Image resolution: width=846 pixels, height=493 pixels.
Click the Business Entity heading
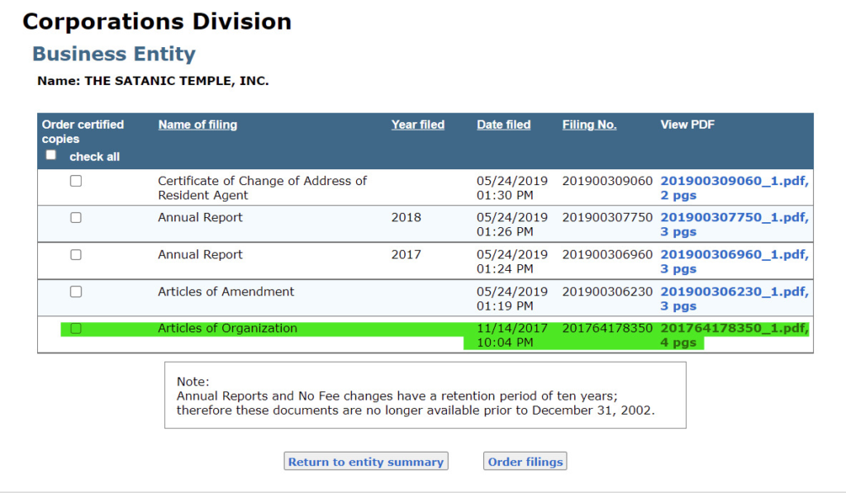(114, 54)
